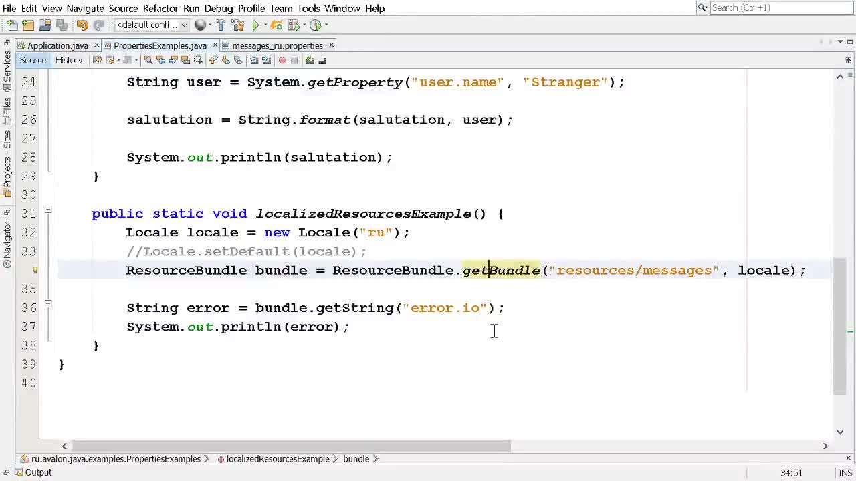Click the Debug Project icon
This screenshot has height=481, width=856.
click(293, 25)
